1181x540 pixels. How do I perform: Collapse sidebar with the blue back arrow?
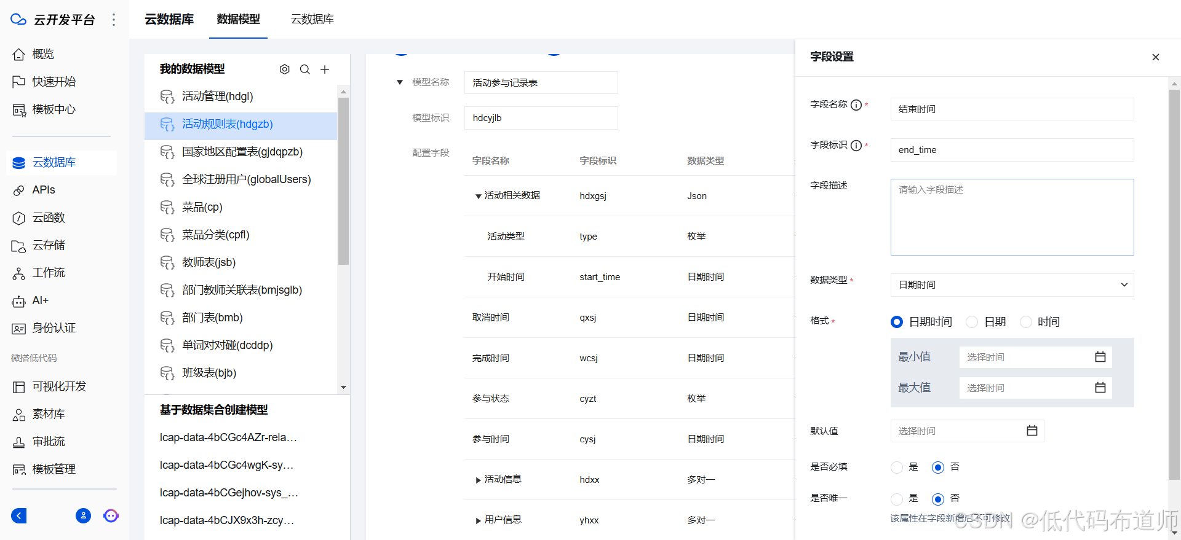pyautogui.click(x=19, y=515)
